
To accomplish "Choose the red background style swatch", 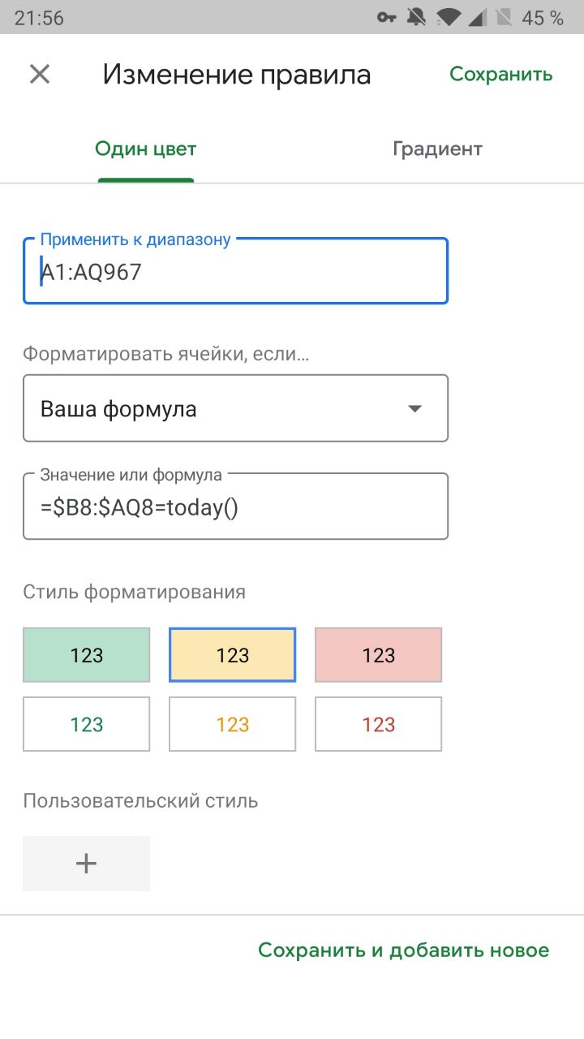I will pyautogui.click(x=379, y=655).
